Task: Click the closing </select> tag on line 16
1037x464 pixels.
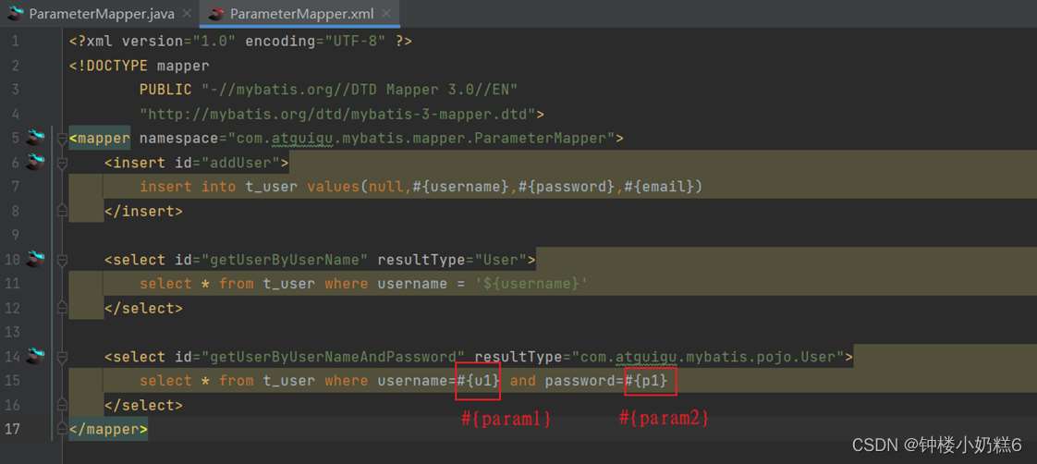Action: click(143, 406)
